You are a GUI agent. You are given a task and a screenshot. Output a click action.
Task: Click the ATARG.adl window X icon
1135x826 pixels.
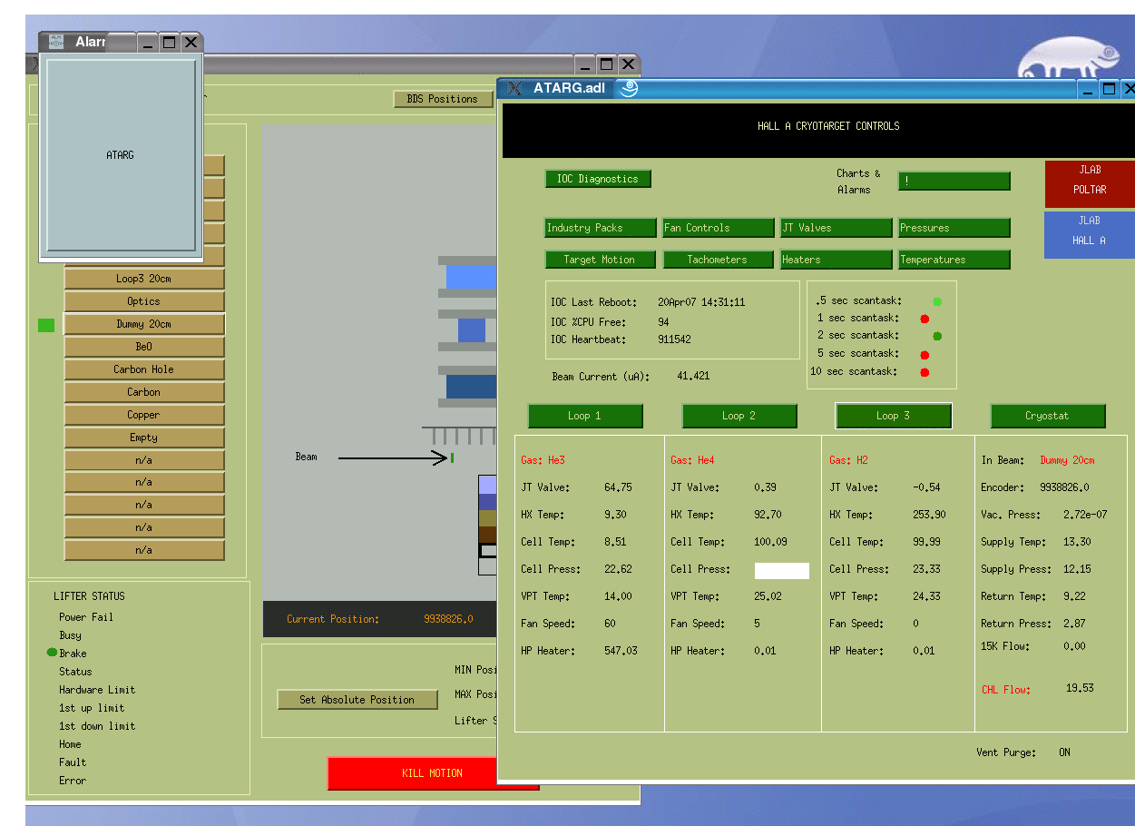(515, 88)
